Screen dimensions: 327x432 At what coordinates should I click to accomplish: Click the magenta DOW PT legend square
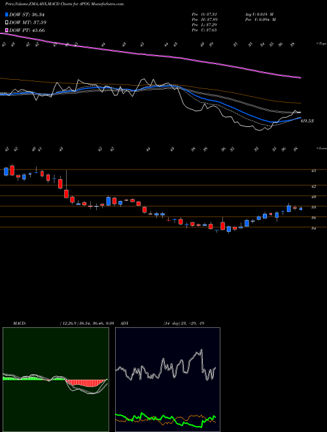pos(7,30)
